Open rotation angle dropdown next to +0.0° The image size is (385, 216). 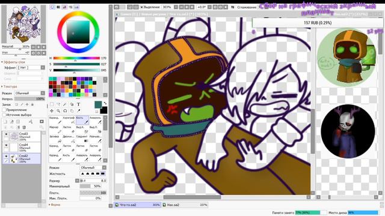point(209,7)
